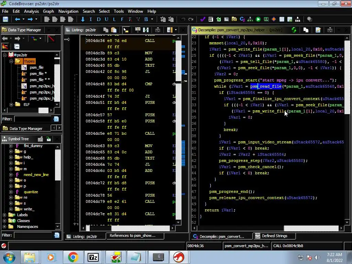This screenshot has height=264, width=352.
Task: Take a Decompile snapshot with camera icon
Action: (330, 30)
